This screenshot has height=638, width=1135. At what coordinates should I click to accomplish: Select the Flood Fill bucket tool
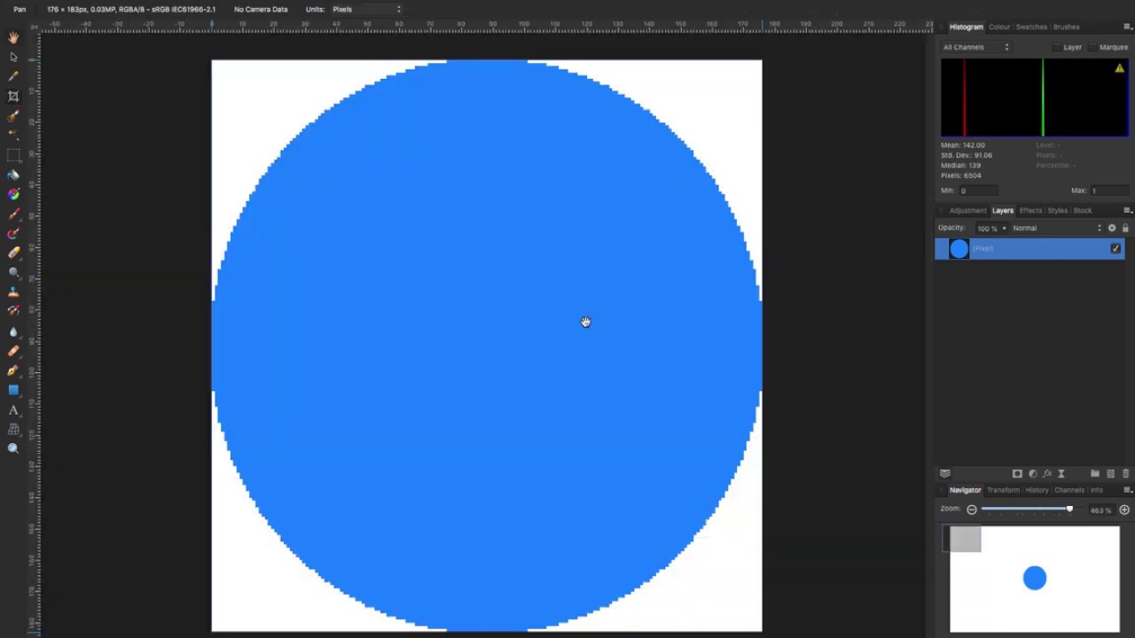pos(13,175)
